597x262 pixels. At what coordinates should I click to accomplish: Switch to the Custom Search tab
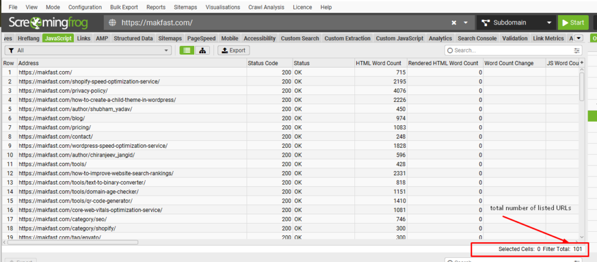point(300,38)
